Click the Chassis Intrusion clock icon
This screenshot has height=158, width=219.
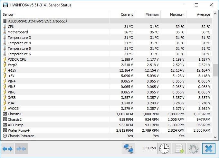tap(5, 136)
